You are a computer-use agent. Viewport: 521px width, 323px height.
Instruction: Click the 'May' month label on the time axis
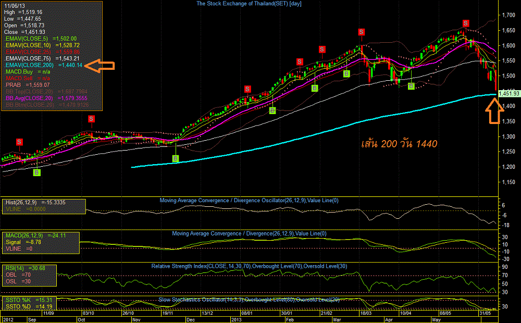436,320
